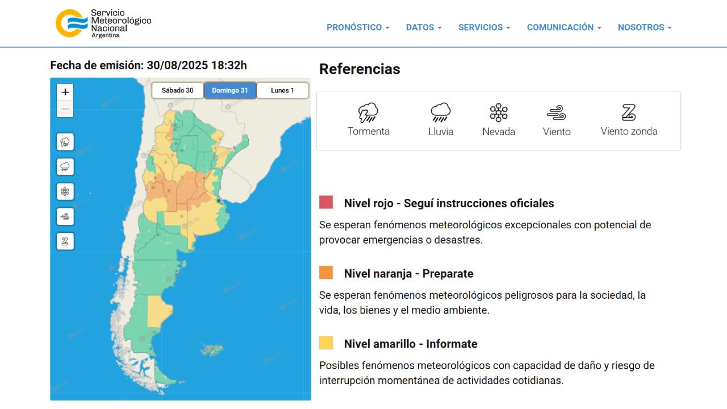This screenshot has height=409, width=727.
Task: Expand the Datos dropdown menu
Action: point(424,27)
